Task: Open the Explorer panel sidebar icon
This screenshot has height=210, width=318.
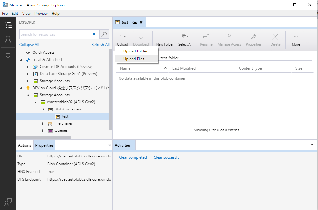Action: 8,25
